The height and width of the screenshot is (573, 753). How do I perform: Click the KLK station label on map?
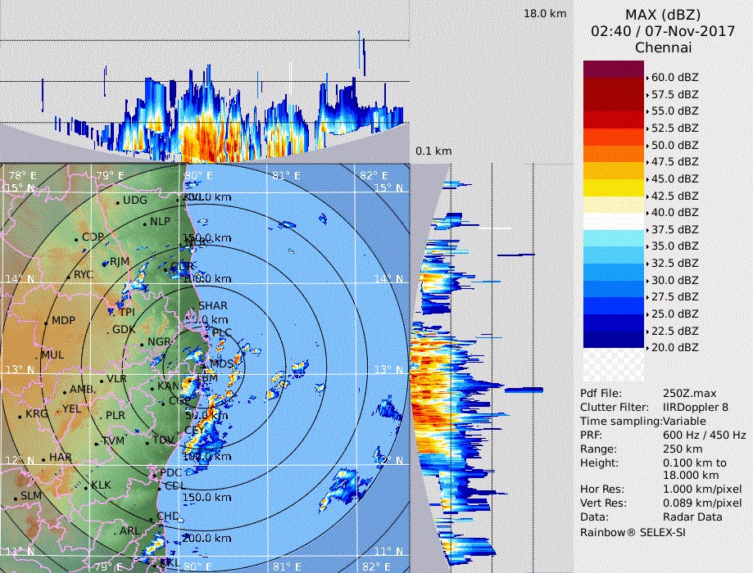[x=101, y=485]
